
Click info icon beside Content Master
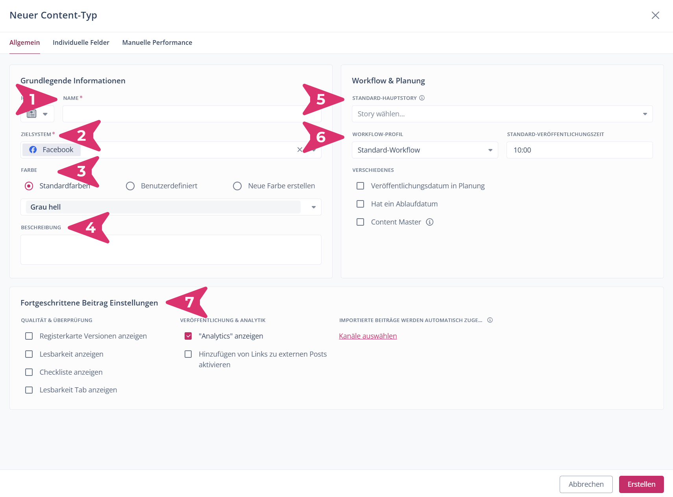[430, 222]
